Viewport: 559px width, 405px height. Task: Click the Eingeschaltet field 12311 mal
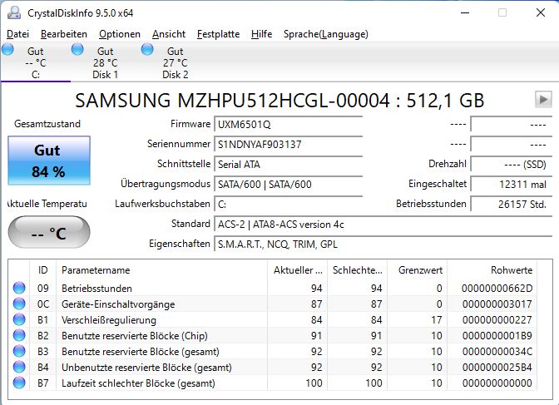point(512,185)
